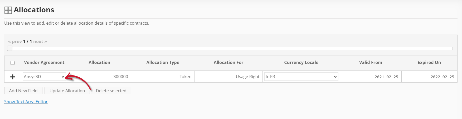Go to the prev page link
This screenshot has height=119, width=462.
coord(15,41)
